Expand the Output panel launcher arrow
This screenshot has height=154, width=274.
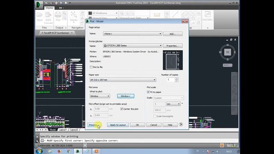[x=66, y=28]
